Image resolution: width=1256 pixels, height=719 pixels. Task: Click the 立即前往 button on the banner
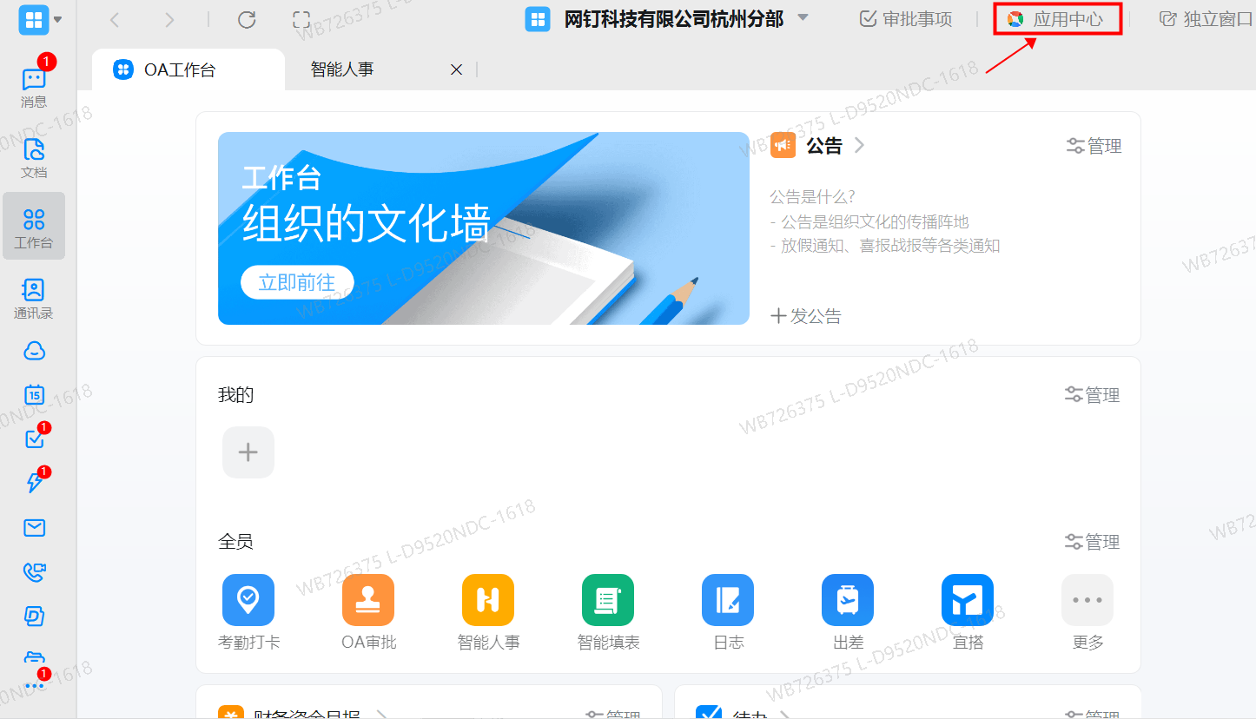pyautogui.click(x=296, y=281)
